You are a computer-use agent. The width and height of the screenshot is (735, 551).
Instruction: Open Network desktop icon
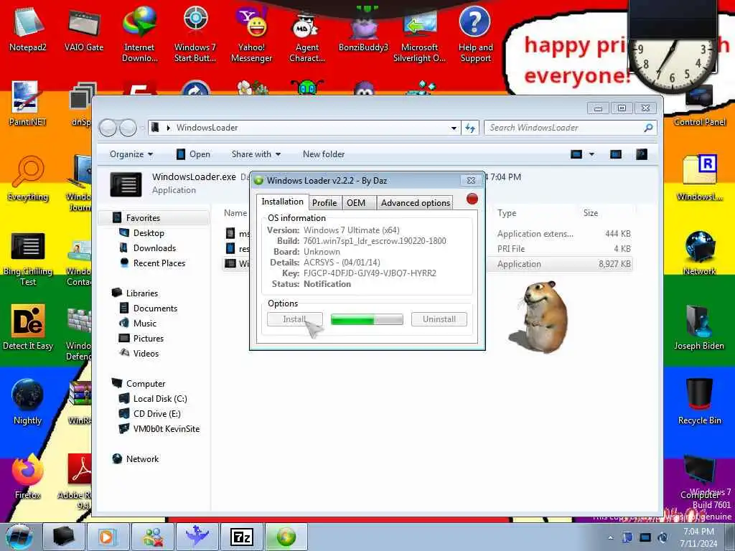point(699,253)
